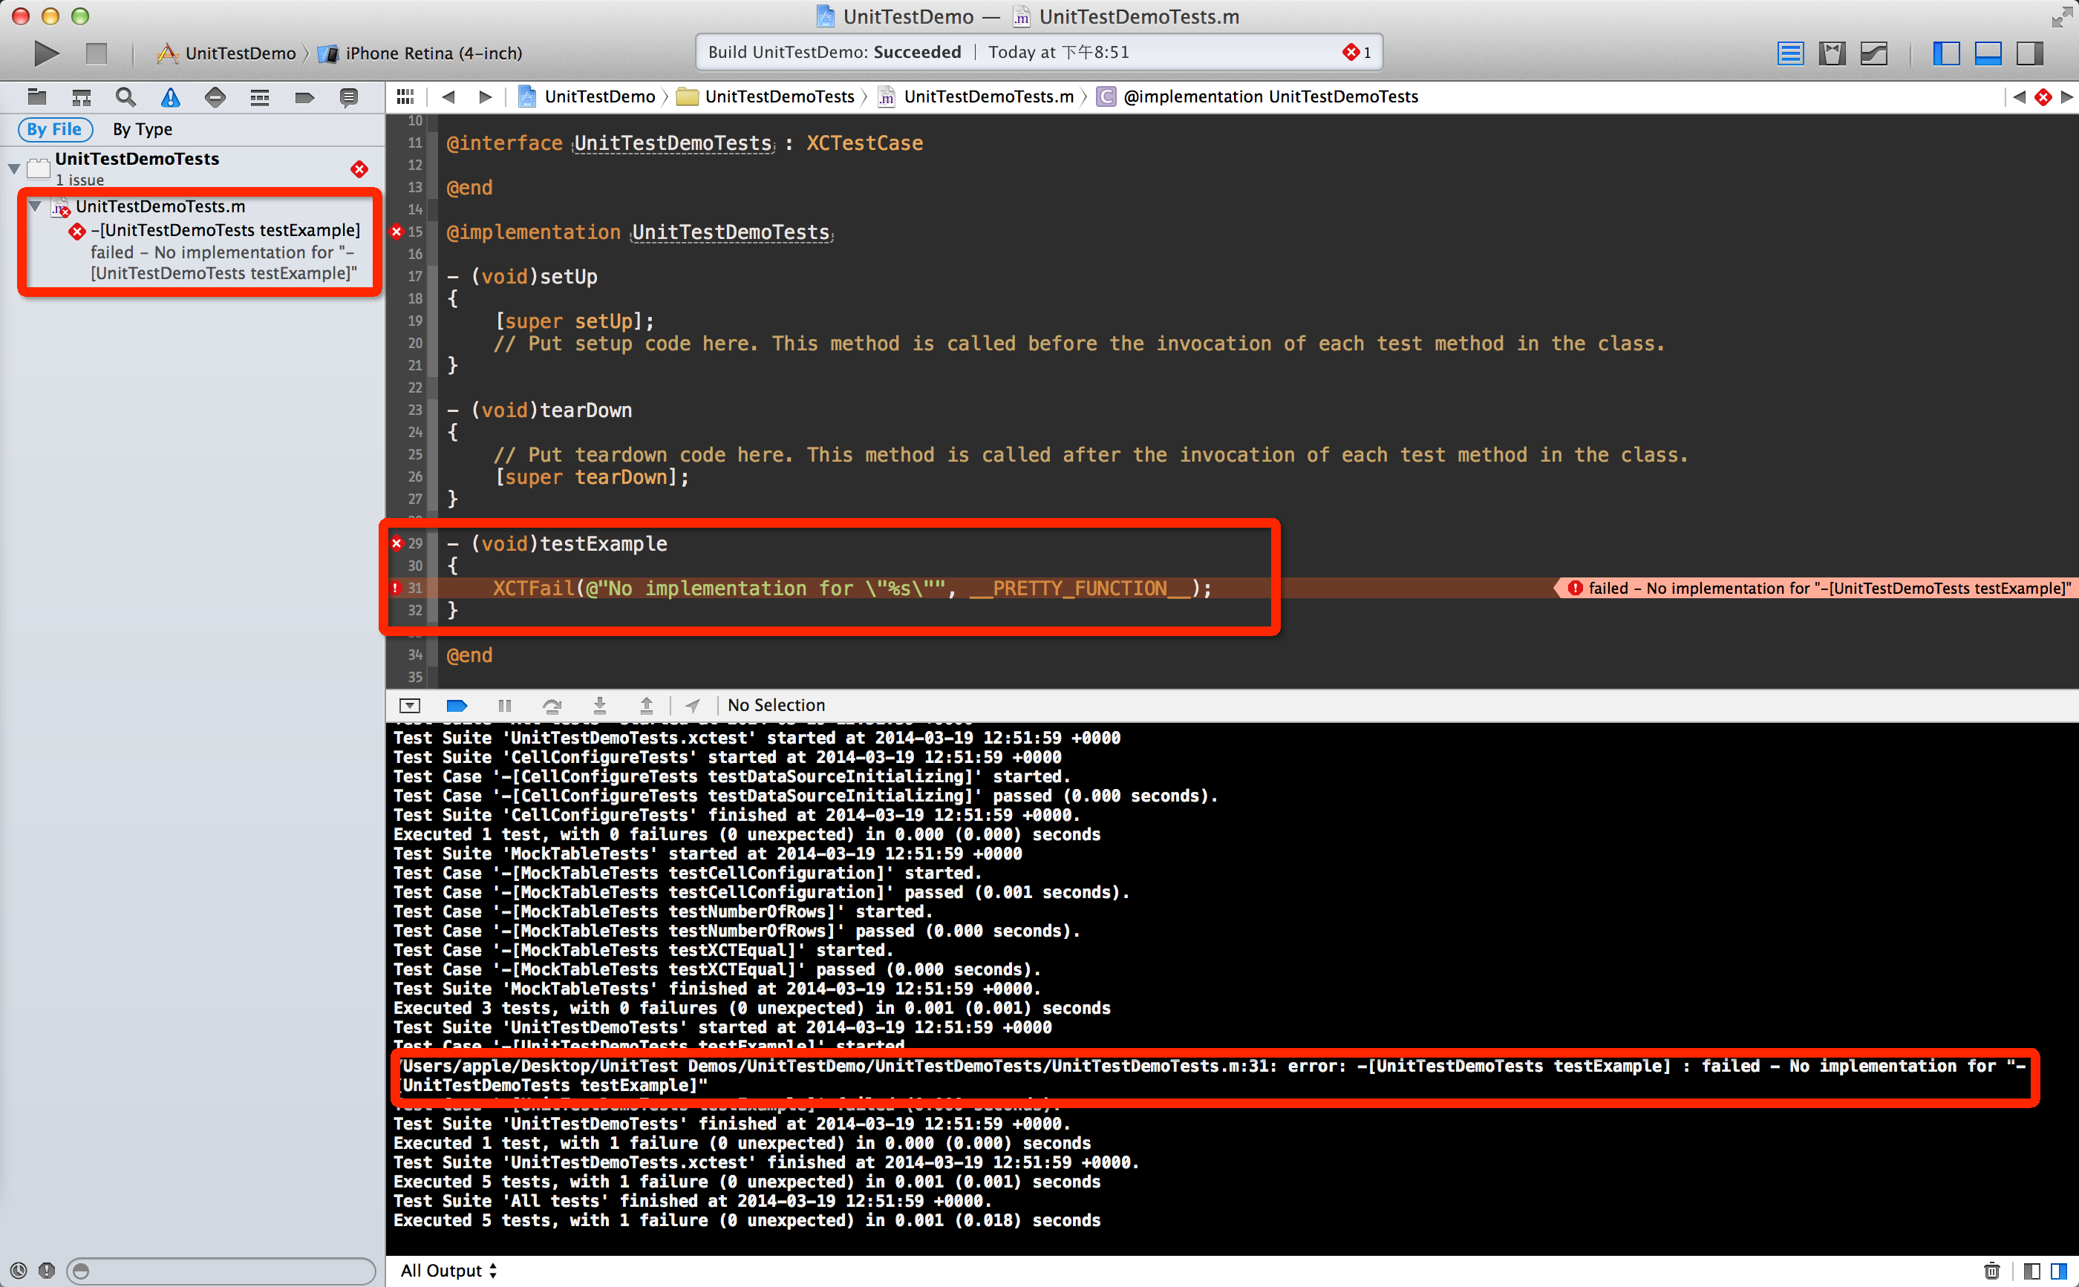Toggle show only errors filter icon
Image resolution: width=2079 pixels, height=1287 pixels.
(47, 1271)
